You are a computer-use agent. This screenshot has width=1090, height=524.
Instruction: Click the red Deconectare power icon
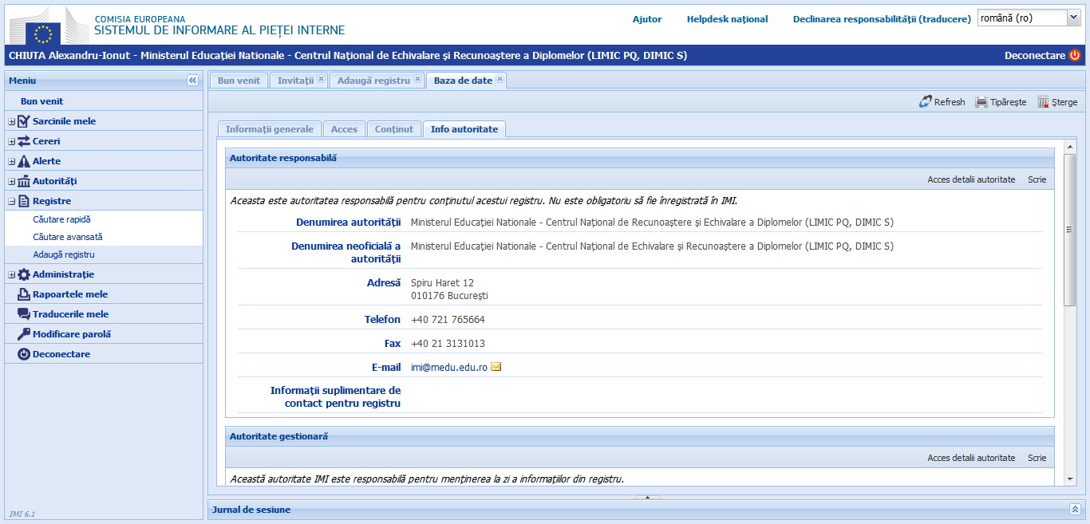pos(1075,56)
